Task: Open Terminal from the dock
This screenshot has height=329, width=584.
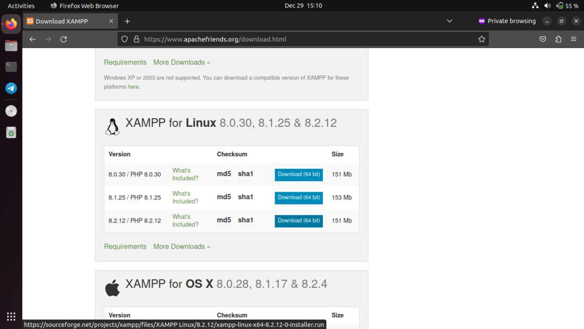Action: 11,67
